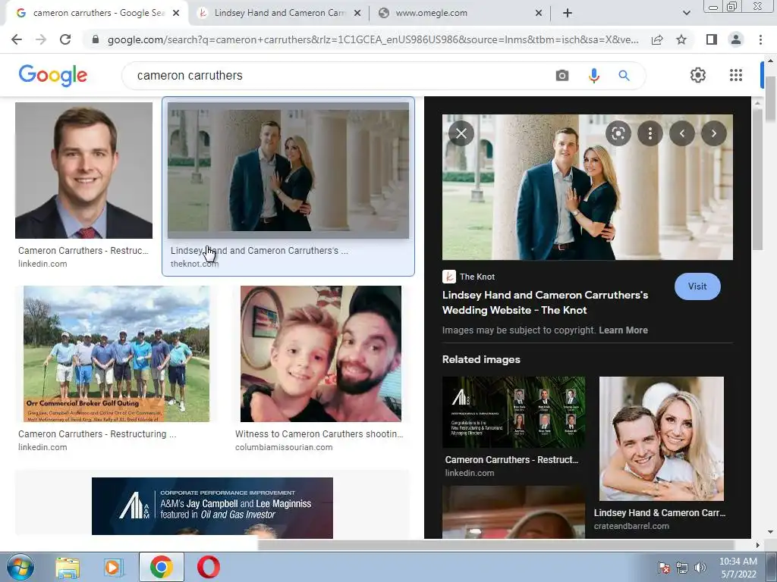Launch the media player taskbar icon
Viewport: 777px width, 582px height.
112,567
